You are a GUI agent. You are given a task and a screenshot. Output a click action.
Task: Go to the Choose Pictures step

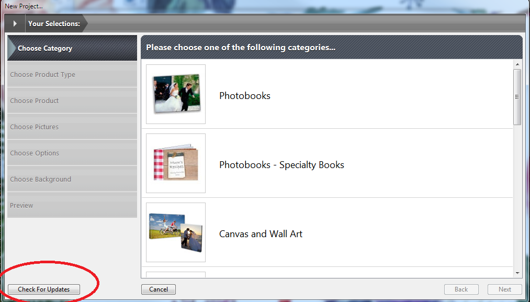point(72,127)
